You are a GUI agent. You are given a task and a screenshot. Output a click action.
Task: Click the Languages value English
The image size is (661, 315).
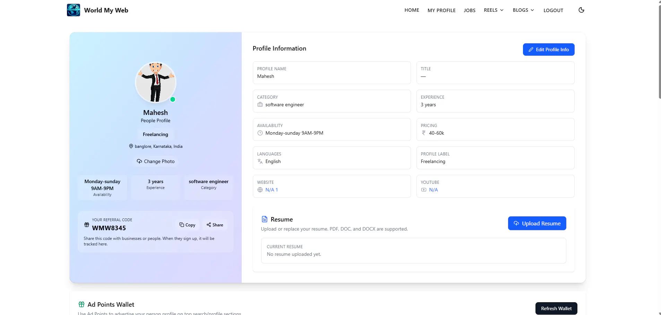tap(273, 161)
